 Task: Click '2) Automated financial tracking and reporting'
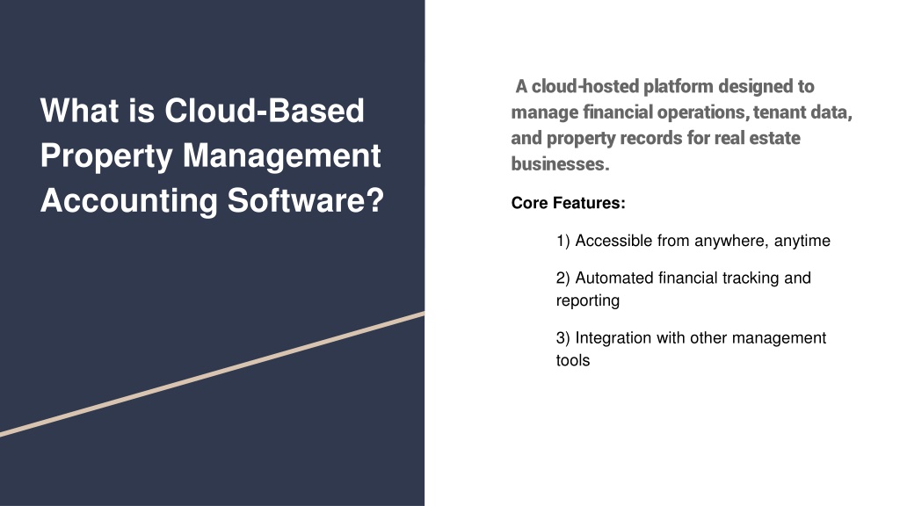(x=683, y=289)
